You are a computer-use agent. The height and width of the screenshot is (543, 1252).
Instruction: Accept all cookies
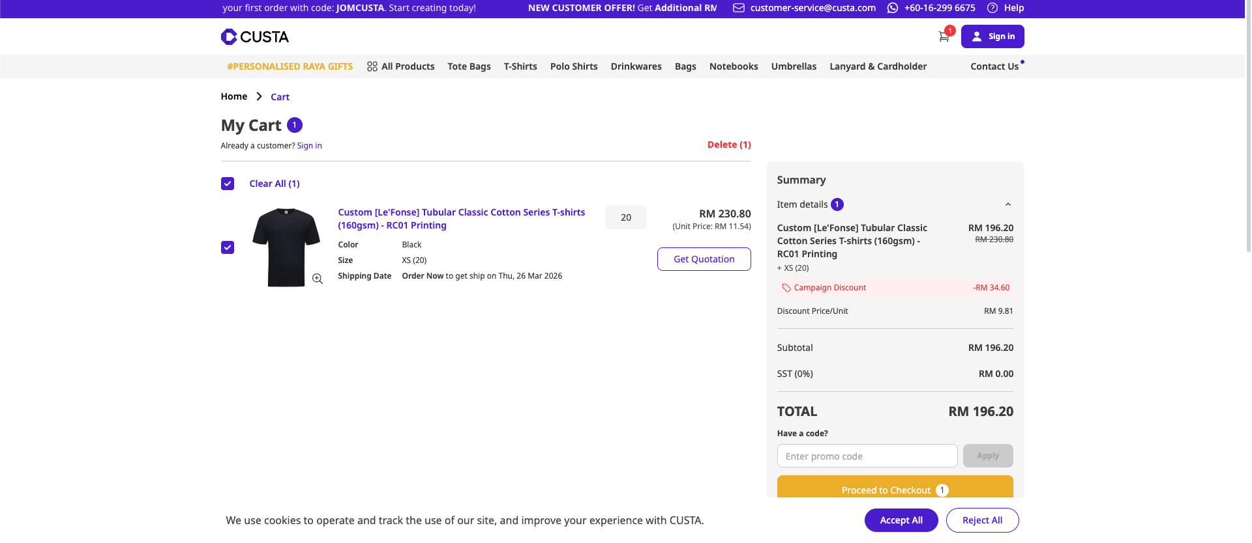tap(901, 520)
